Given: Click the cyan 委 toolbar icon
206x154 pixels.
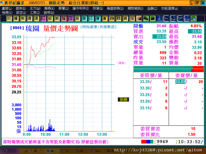Looking at the screenshot, I should point(84,18).
